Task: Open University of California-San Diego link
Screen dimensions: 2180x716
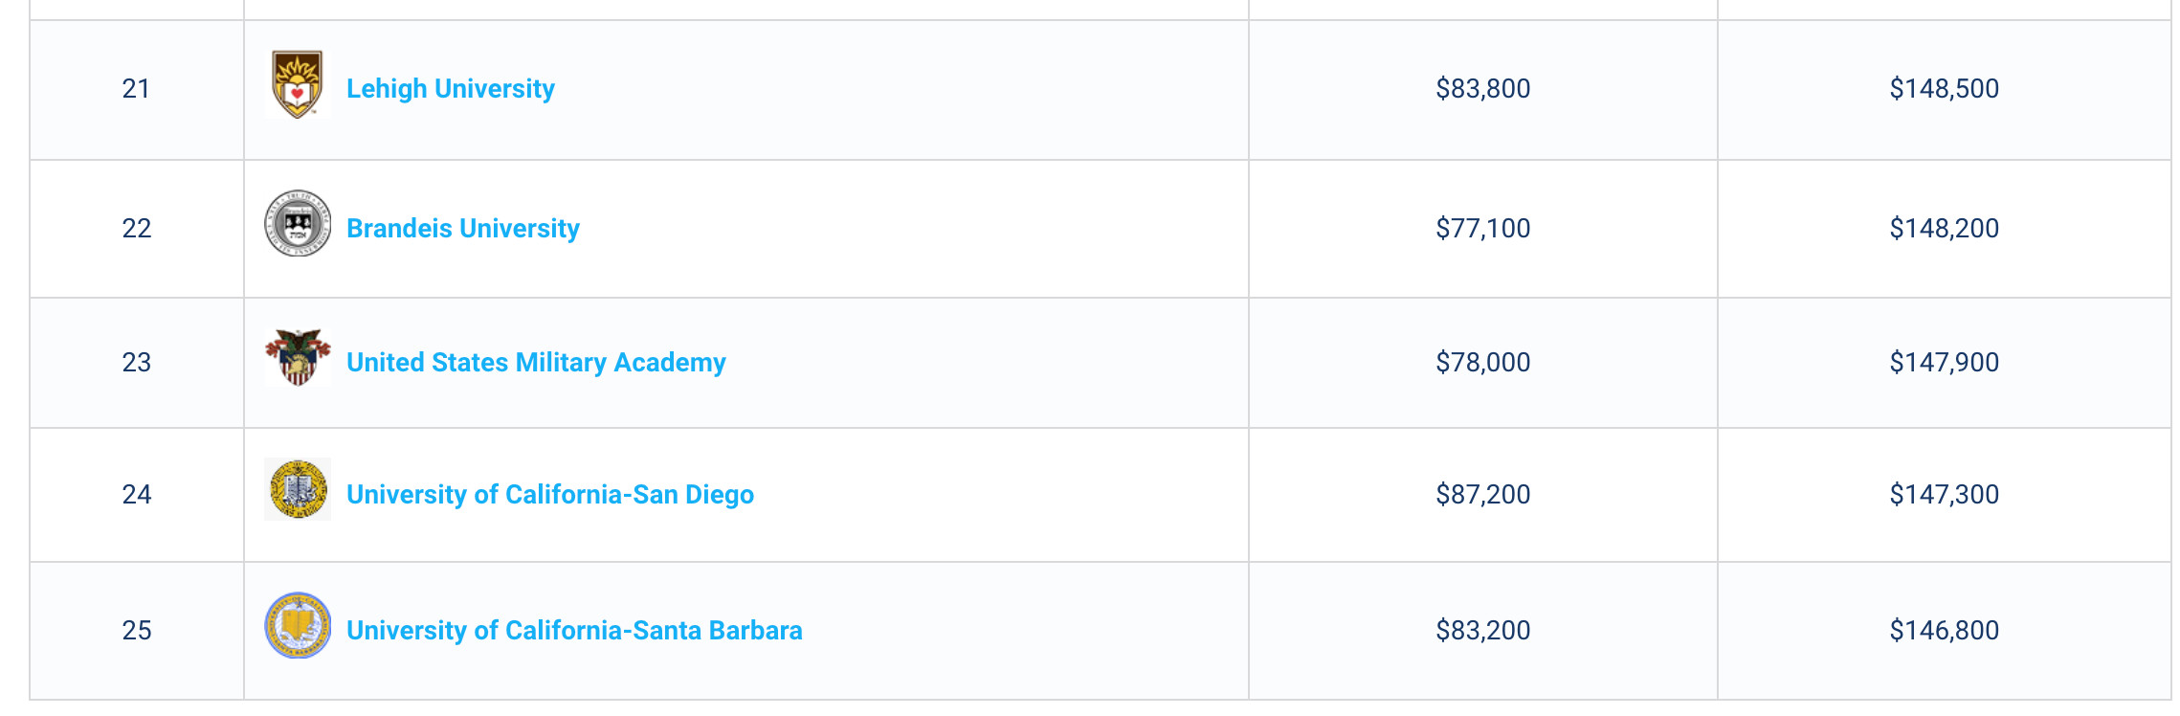Action: [550, 495]
